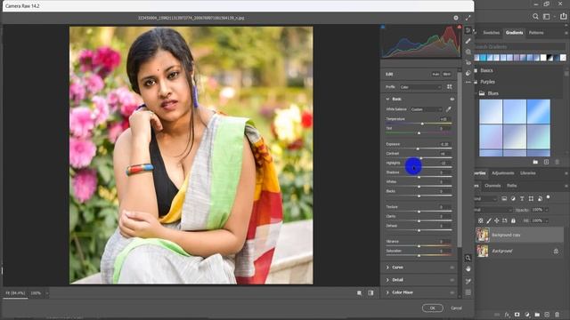
Task: Toggle the color sampler overlay tool
Action: pos(468,281)
